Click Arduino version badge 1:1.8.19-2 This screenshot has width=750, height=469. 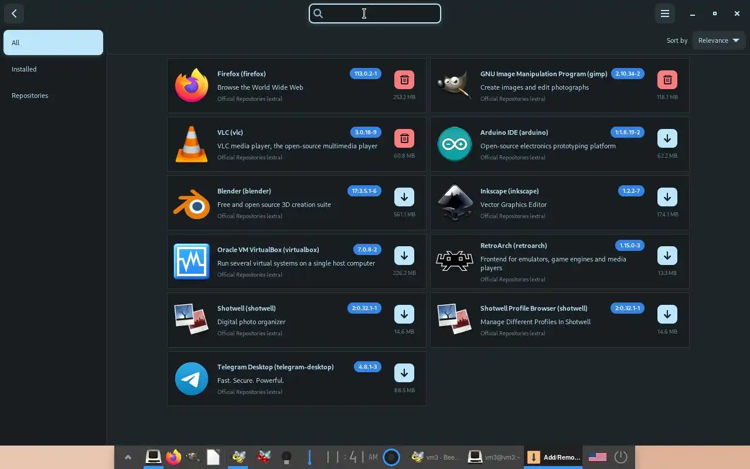coord(628,132)
